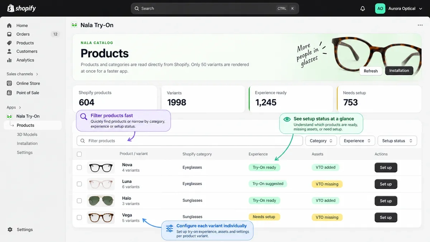Image resolution: width=430 pixels, height=242 pixels.
Task: Click the Products tag icon
Action: (x=9, y=43)
